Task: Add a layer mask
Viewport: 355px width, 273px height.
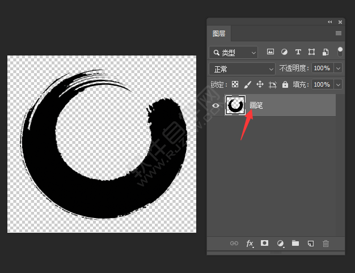Action: [x=264, y=244]
